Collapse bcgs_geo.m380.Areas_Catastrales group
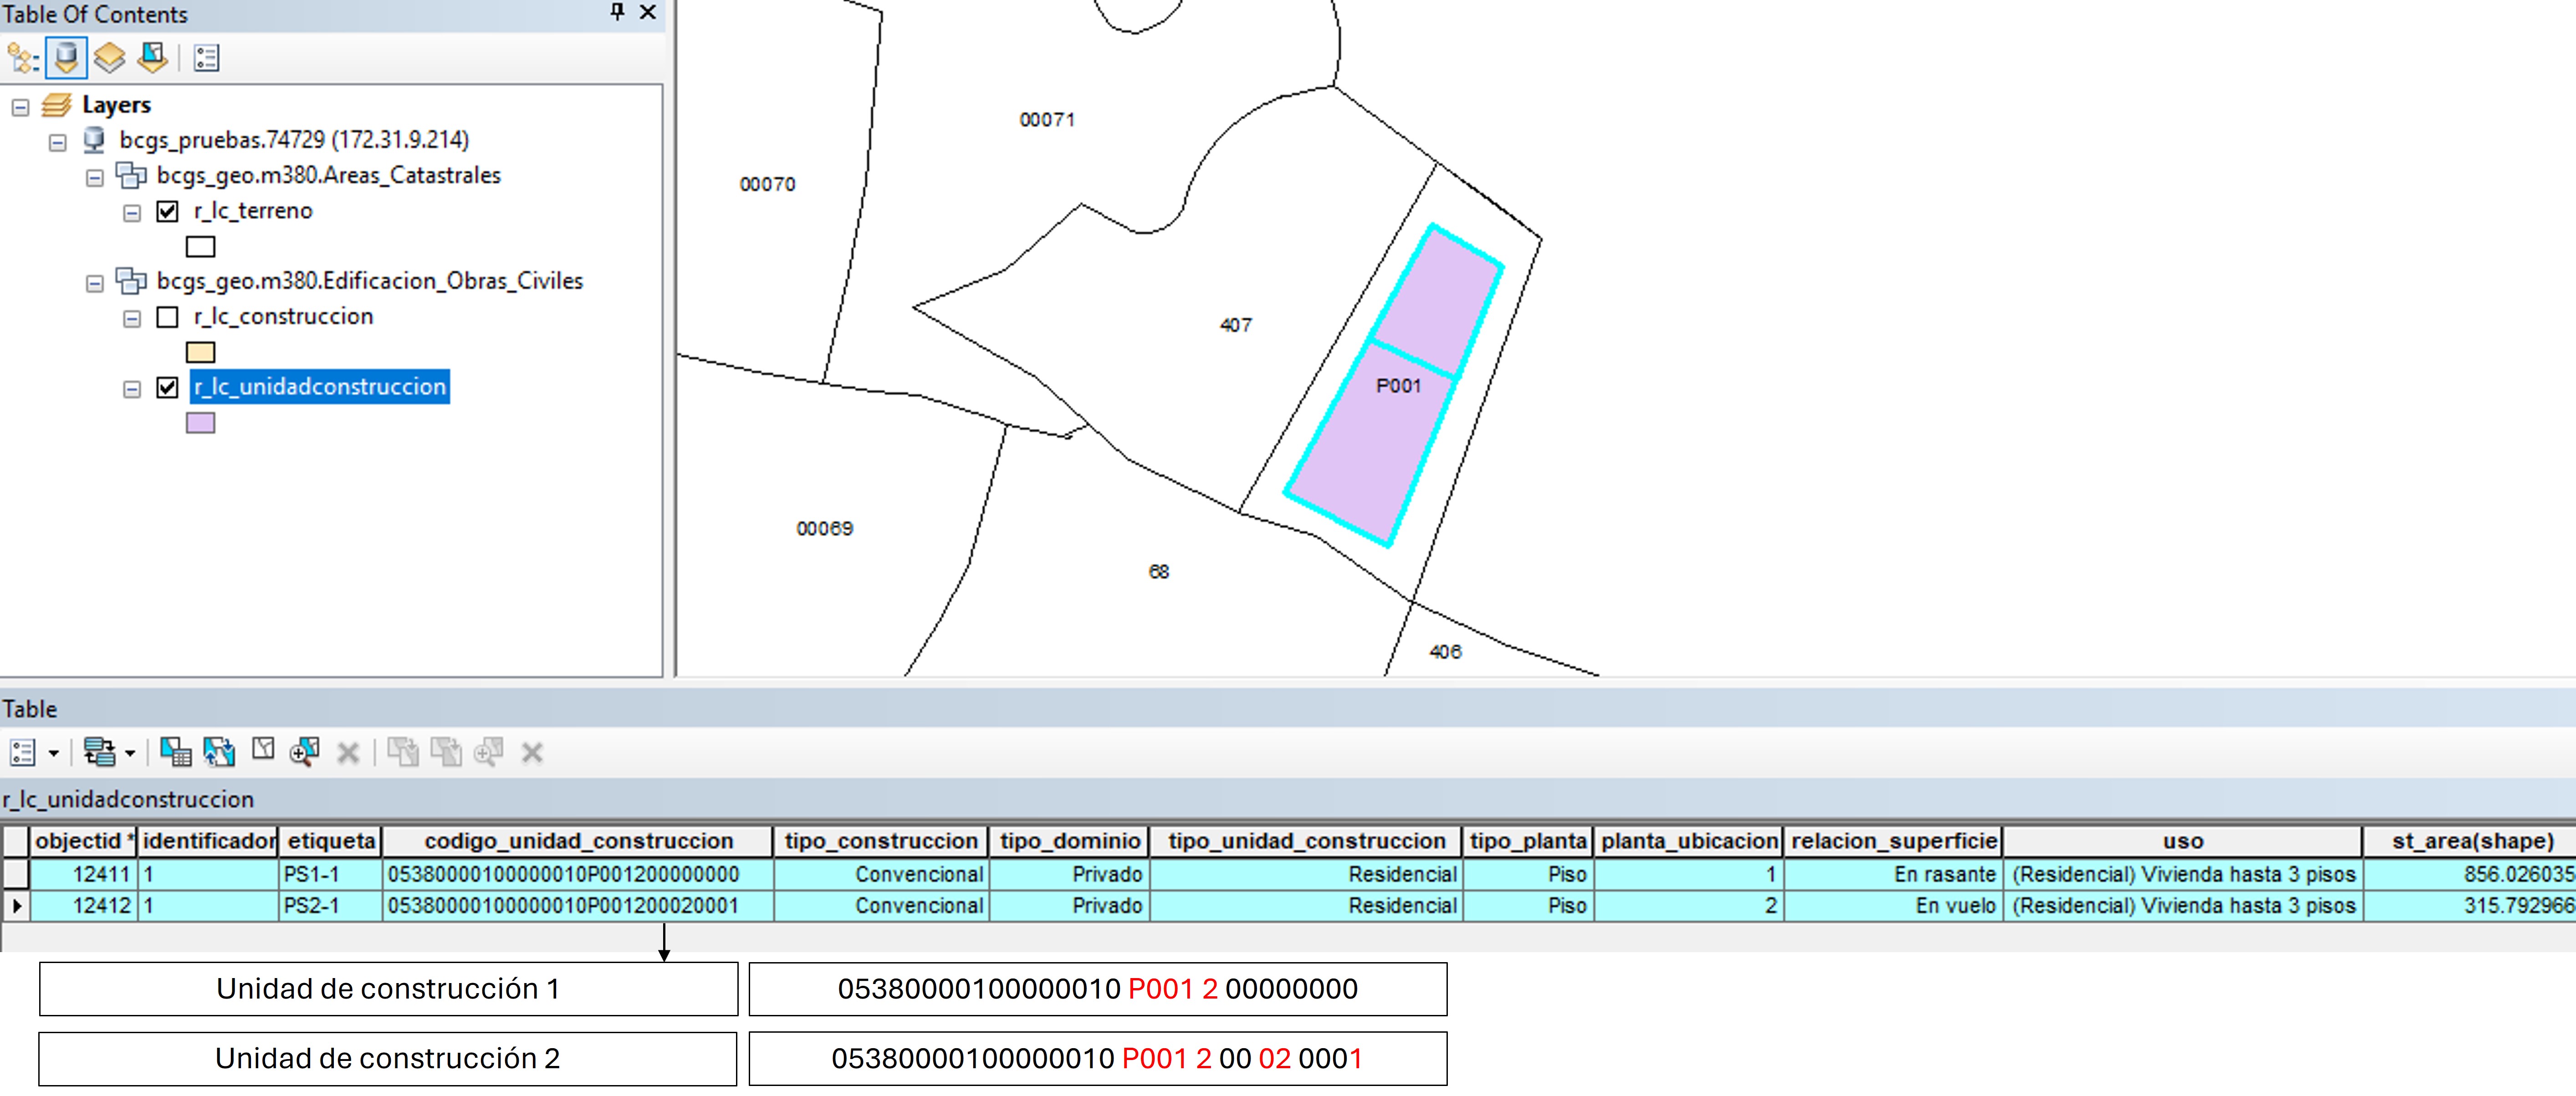The height and width of the screenshot is (1096, 2576). pos(95,178)
